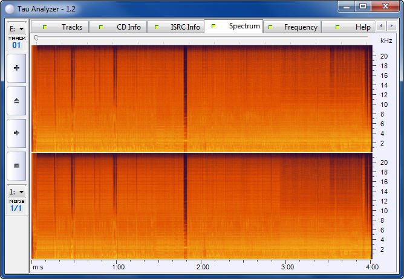Click the right arrow analyze button
The height and width of the screenshot is (279, 404).
tap(16, 133)
